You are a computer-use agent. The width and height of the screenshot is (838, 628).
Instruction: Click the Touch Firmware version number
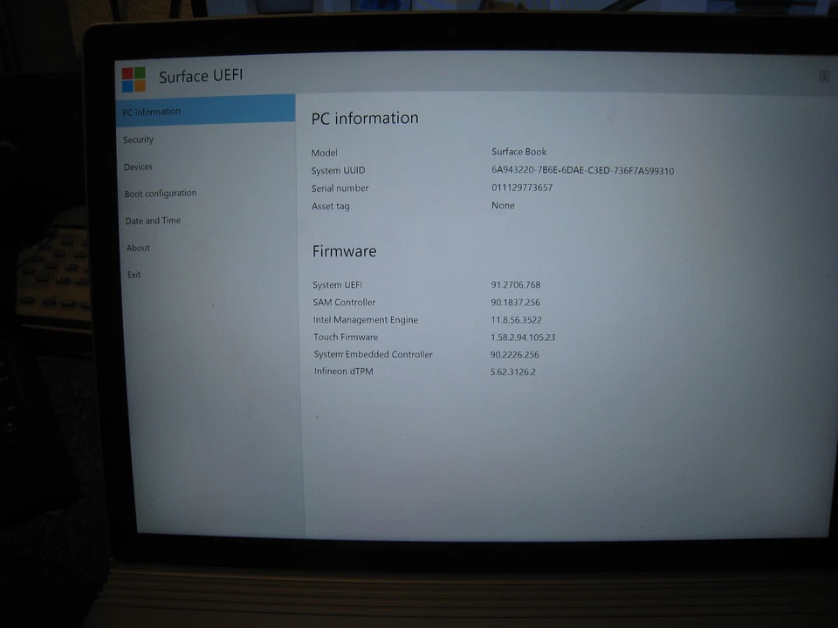pos(523,338)
